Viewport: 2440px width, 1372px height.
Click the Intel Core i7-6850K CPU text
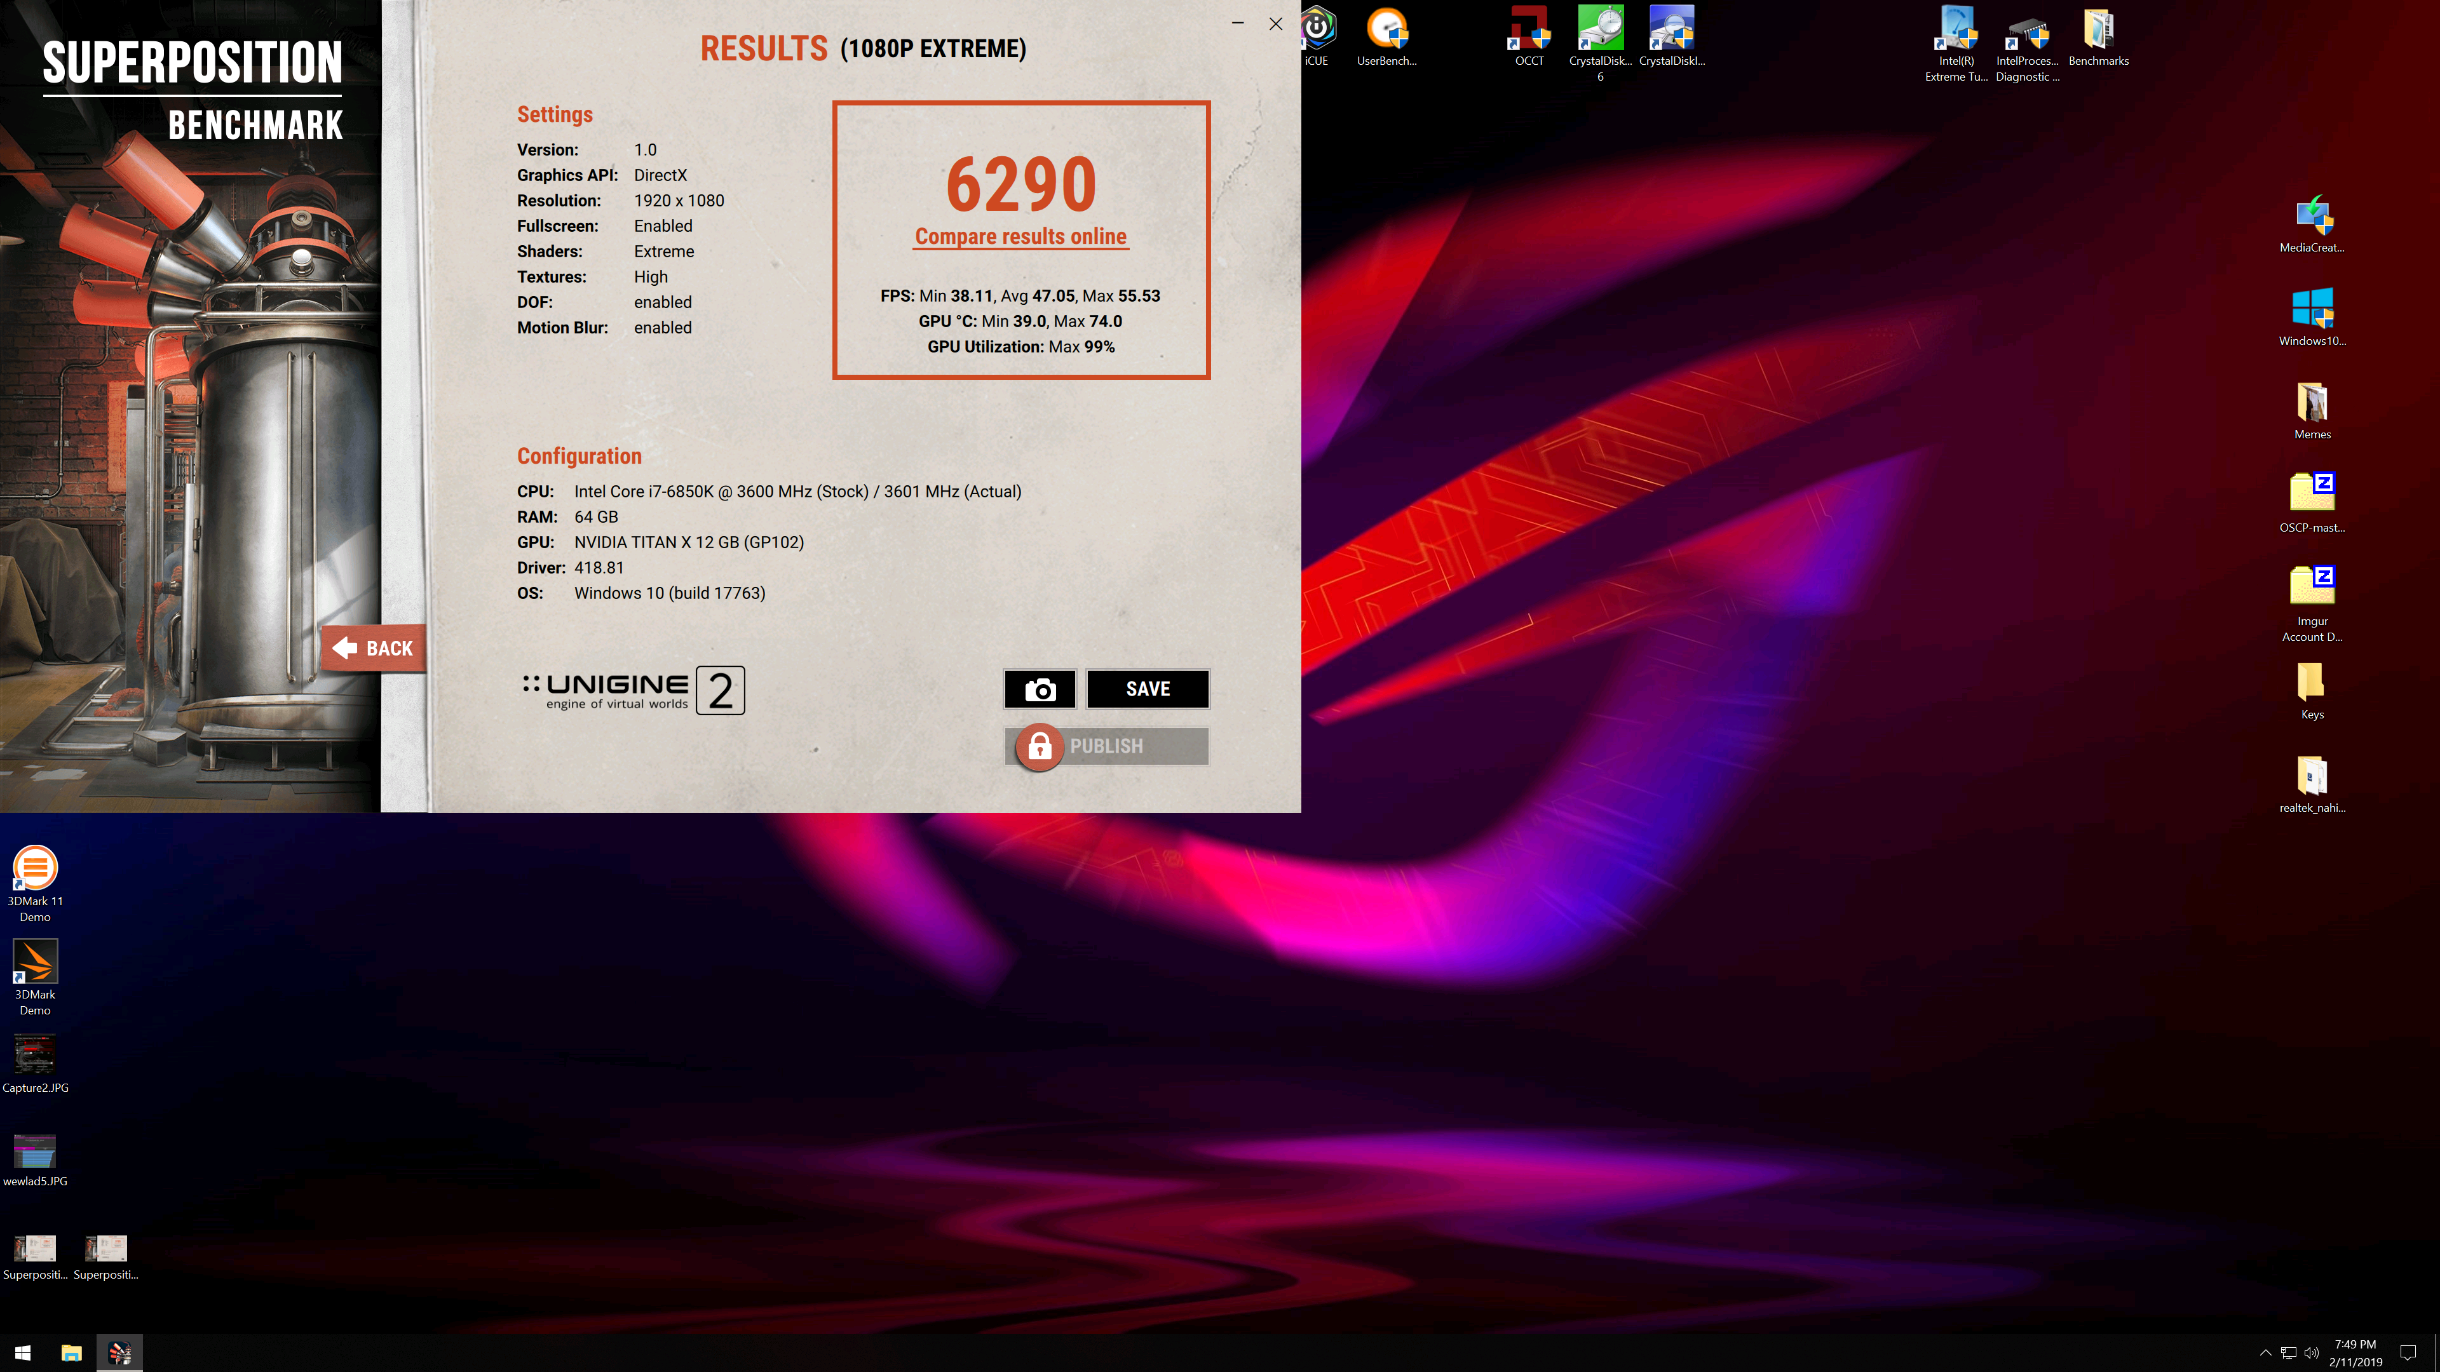point(797,492)
